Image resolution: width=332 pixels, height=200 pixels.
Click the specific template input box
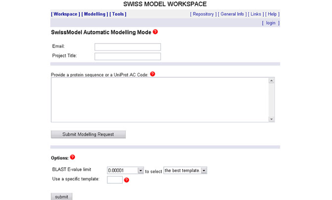pos(115,180)
